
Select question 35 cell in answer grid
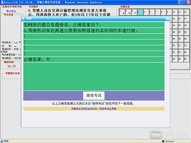[x=181, y=26]
